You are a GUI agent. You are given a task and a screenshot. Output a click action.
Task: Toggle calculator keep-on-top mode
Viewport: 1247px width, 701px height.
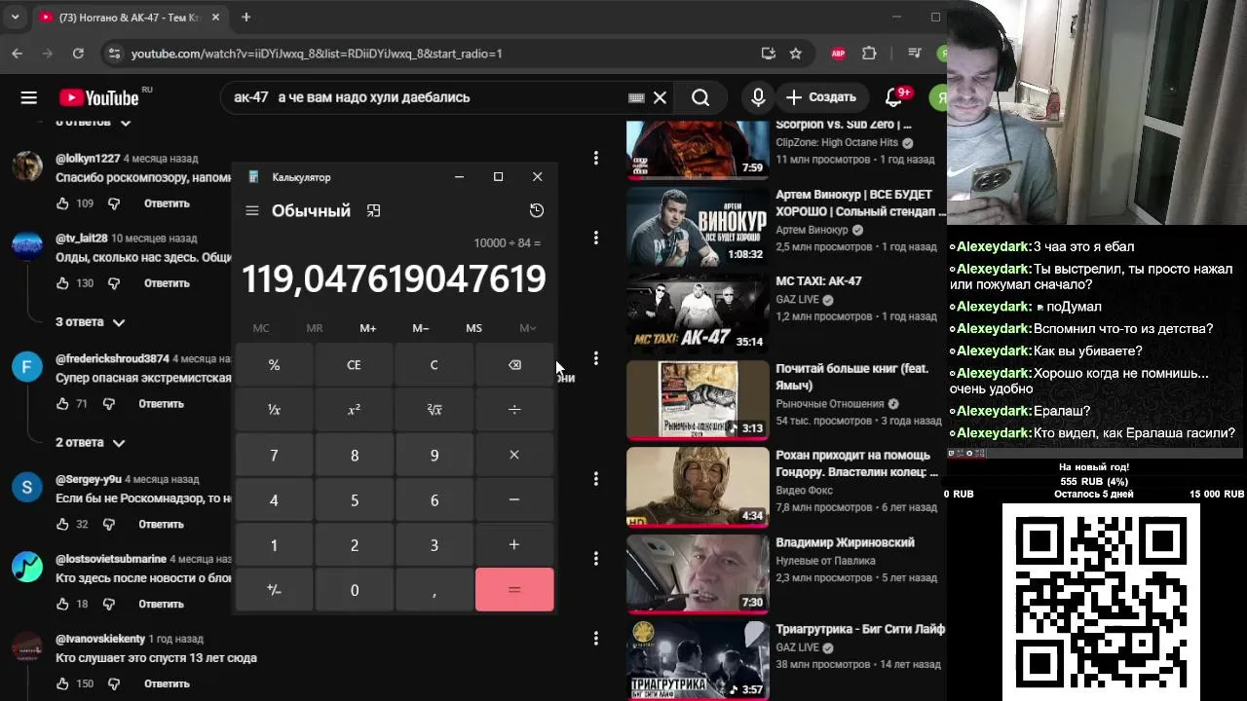tap(373, 210)
